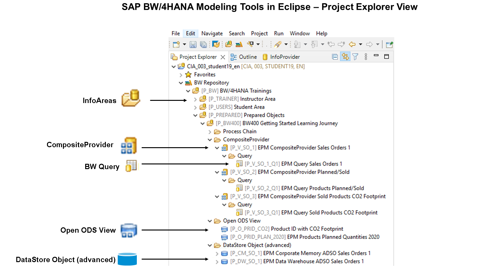Screen dimensions: 501x269
Task: Click Previous Annotation toolbar icon
Action: 314,44
